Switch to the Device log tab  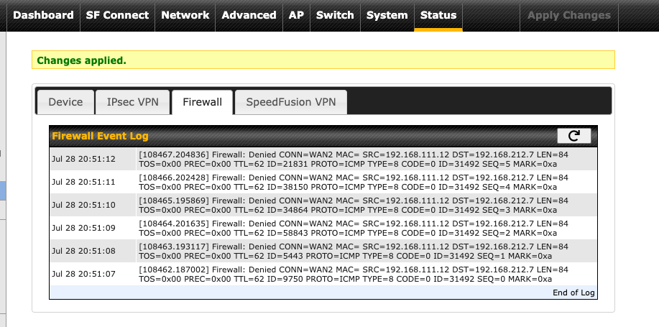coord(65,102)
